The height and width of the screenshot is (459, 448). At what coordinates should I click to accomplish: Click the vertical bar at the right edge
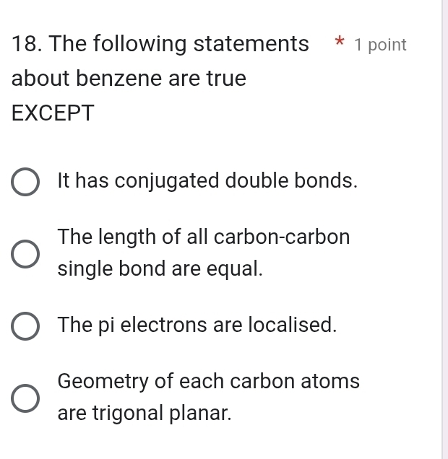click(443, 229)
